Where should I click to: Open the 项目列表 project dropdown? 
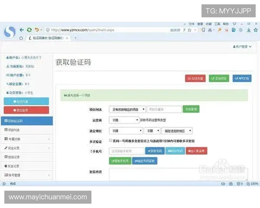click(x=127, y=110)
